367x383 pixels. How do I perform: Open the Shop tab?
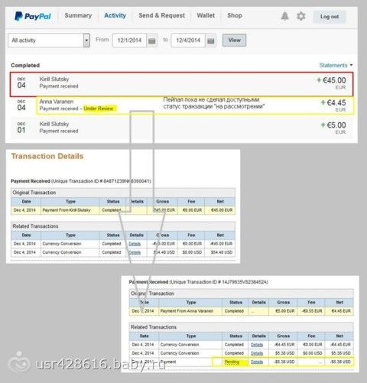pos(235,15)
